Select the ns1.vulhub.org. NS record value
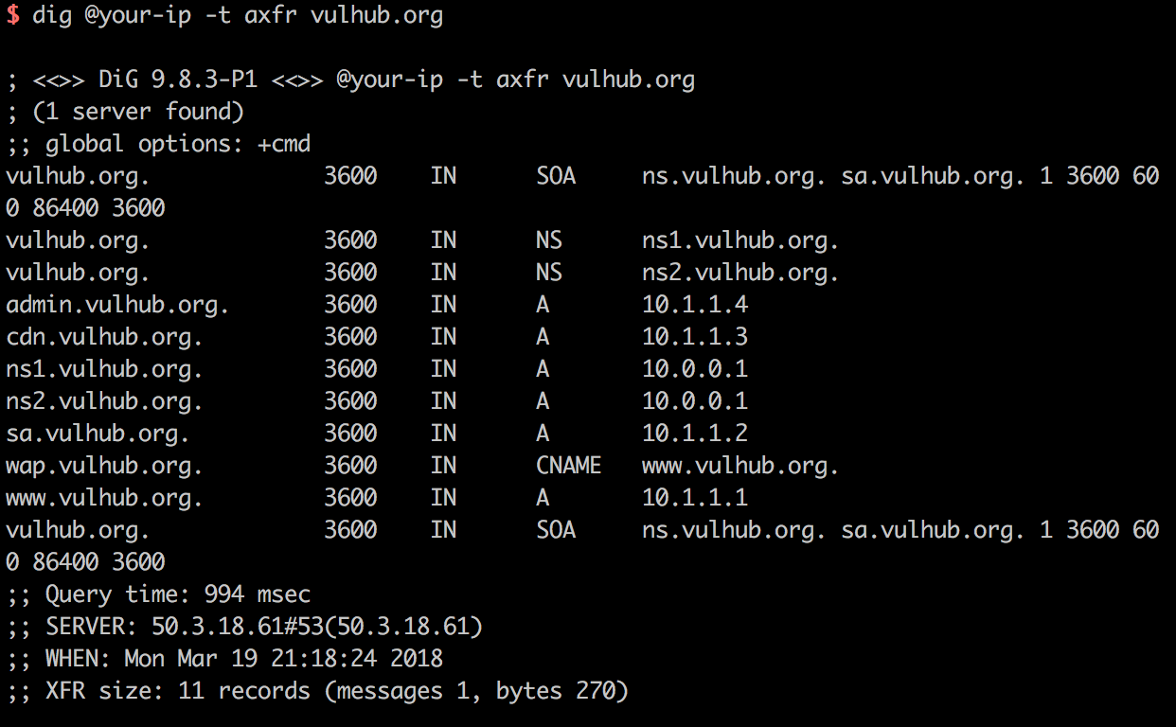1176x727 pixels. [740, 240]
